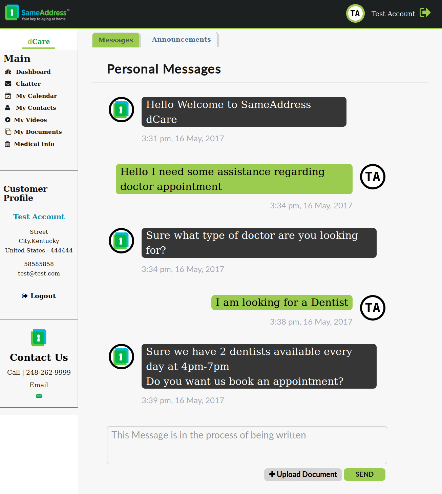This screenshot has width=442, height=494.
Task: Click the Dashboard palette icon
Action: pyautogui.click(x=8, y=72)
